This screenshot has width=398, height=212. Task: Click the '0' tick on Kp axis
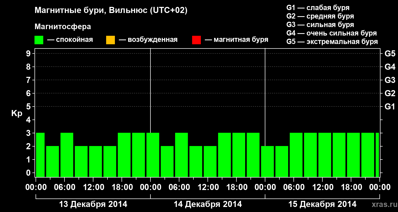29,173
